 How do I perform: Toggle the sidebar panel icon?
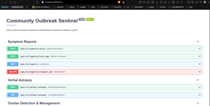(188, 2)
